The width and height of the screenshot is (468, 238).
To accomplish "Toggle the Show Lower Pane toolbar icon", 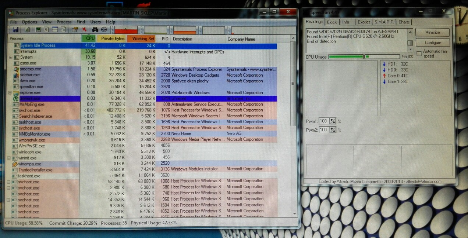I will (x=55, y=29).
